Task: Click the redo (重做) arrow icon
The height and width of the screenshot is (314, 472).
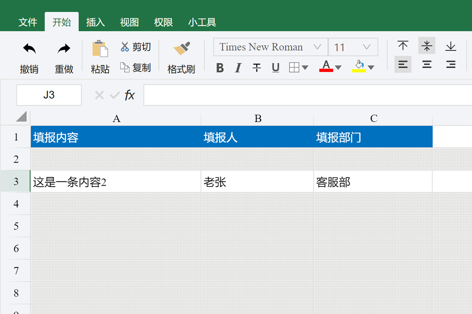Action: pos(64,49)
